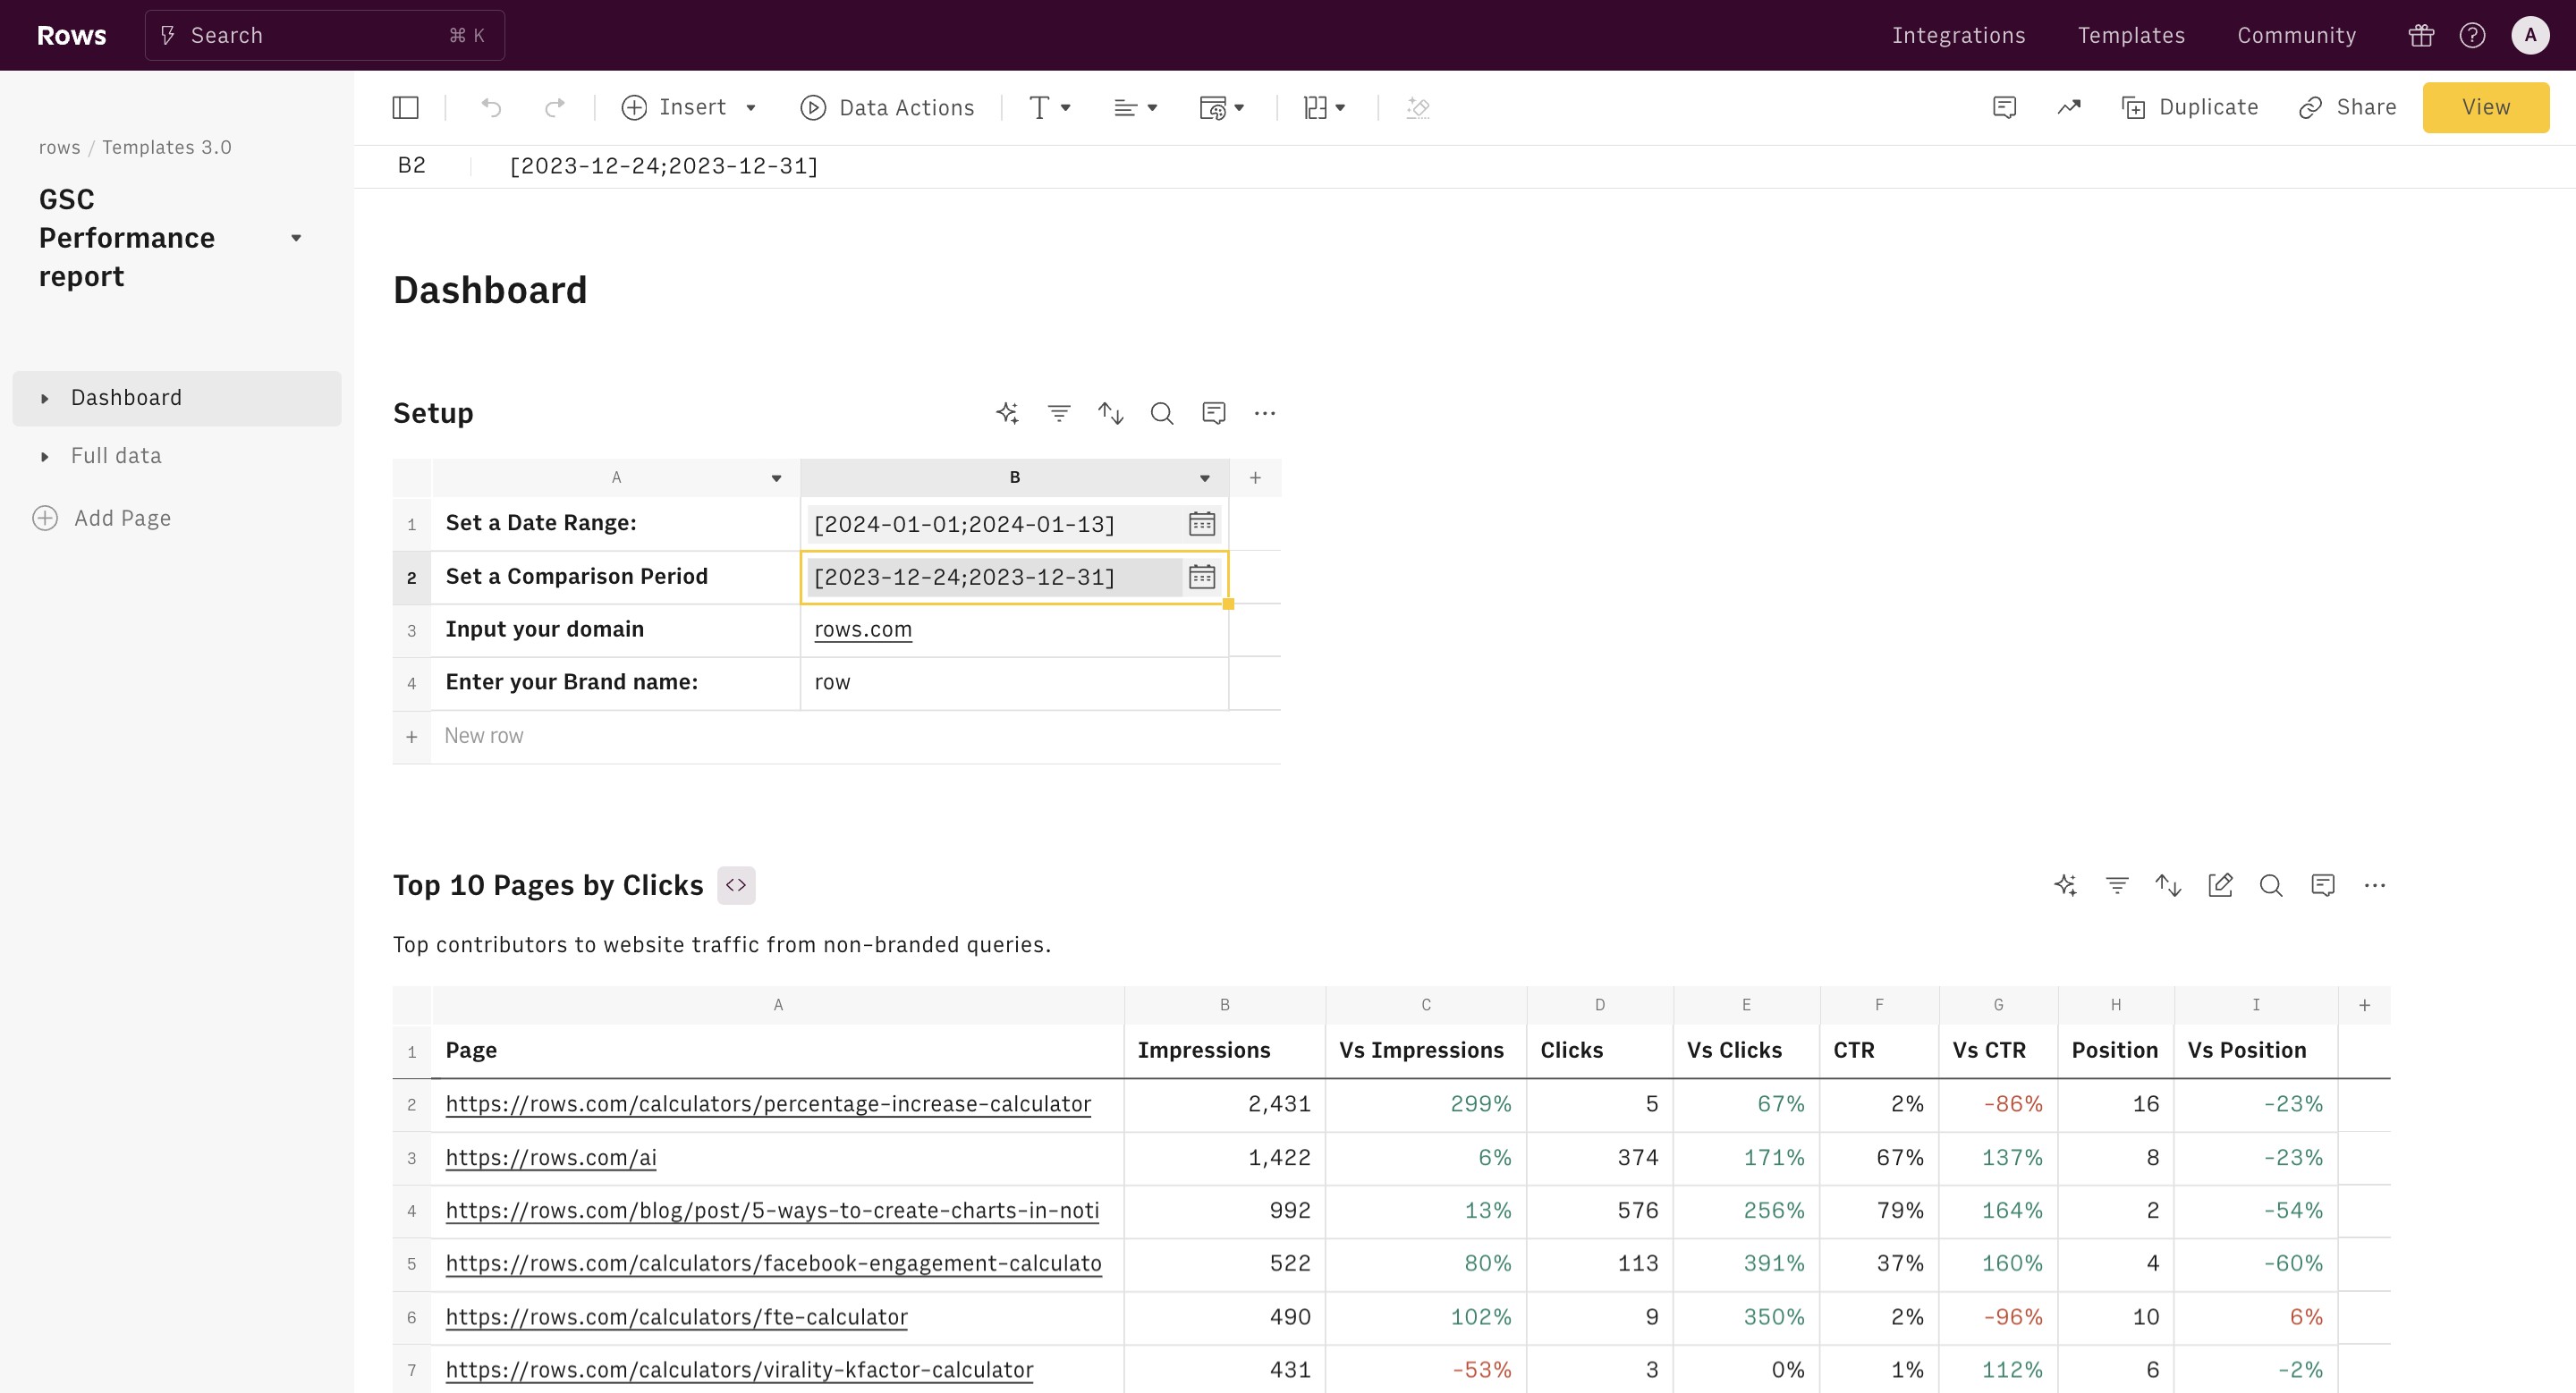
Task: Open calendar picker for Date Range cell
Action: [1201, 524]
